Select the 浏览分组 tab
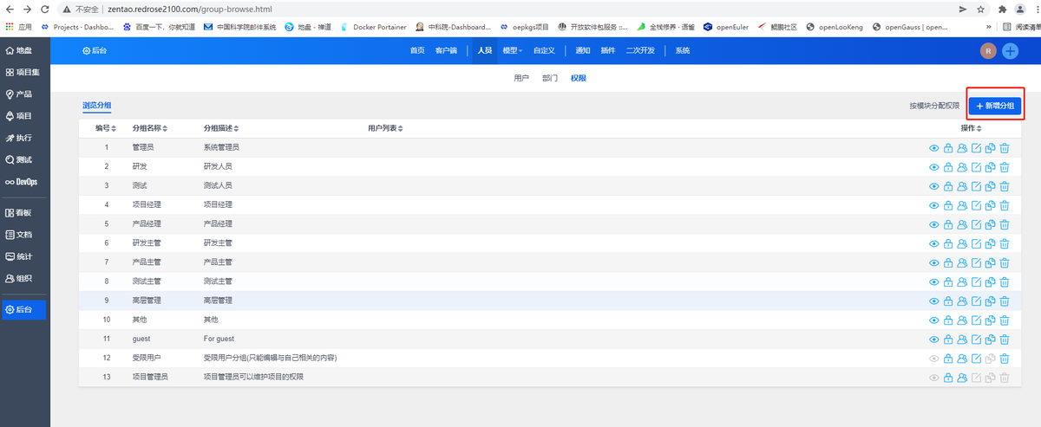The height and width of the screenshot is (427, 1041). (96, 105)
